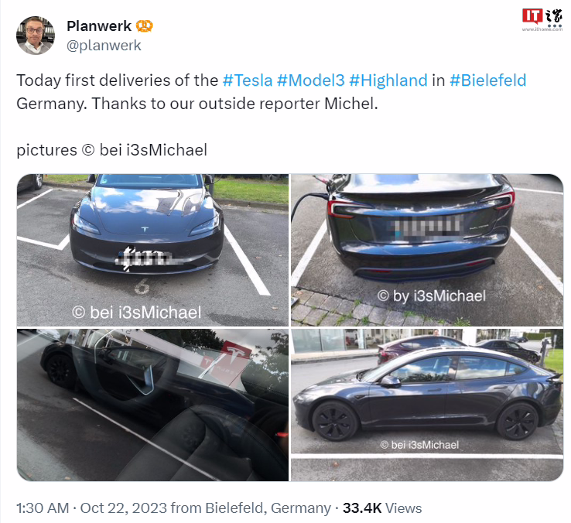View the interior steering wheel photo
The width and height of the screenshot is (571, 523).
tap(152, 405)
